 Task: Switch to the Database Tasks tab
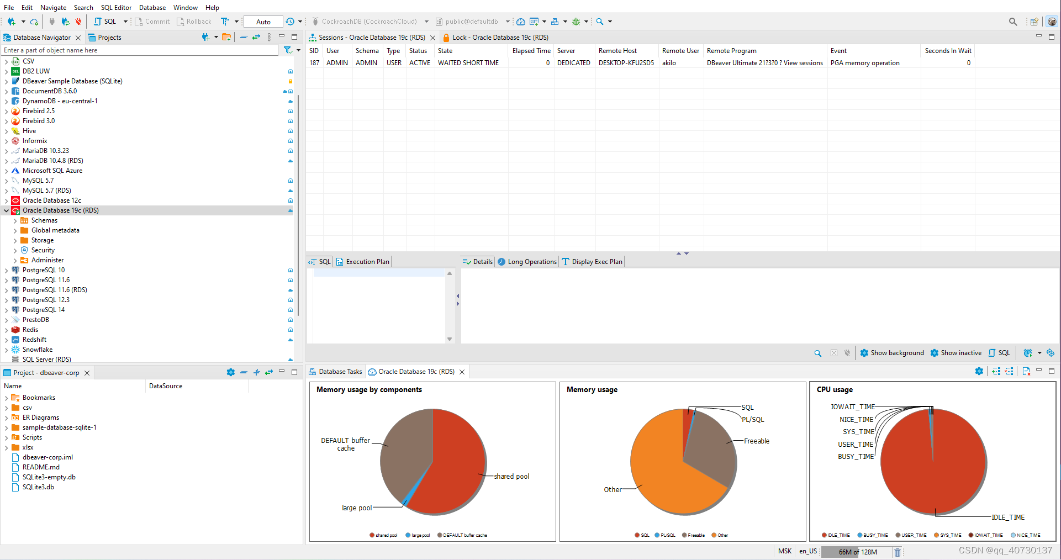(x=336, y=372)
